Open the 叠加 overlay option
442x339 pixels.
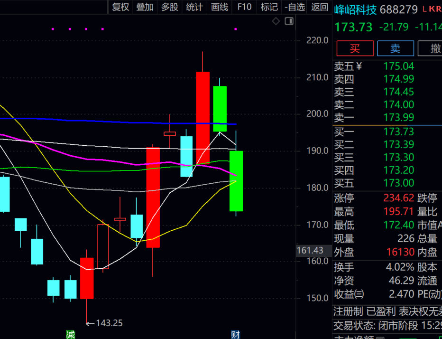point(145,7)
